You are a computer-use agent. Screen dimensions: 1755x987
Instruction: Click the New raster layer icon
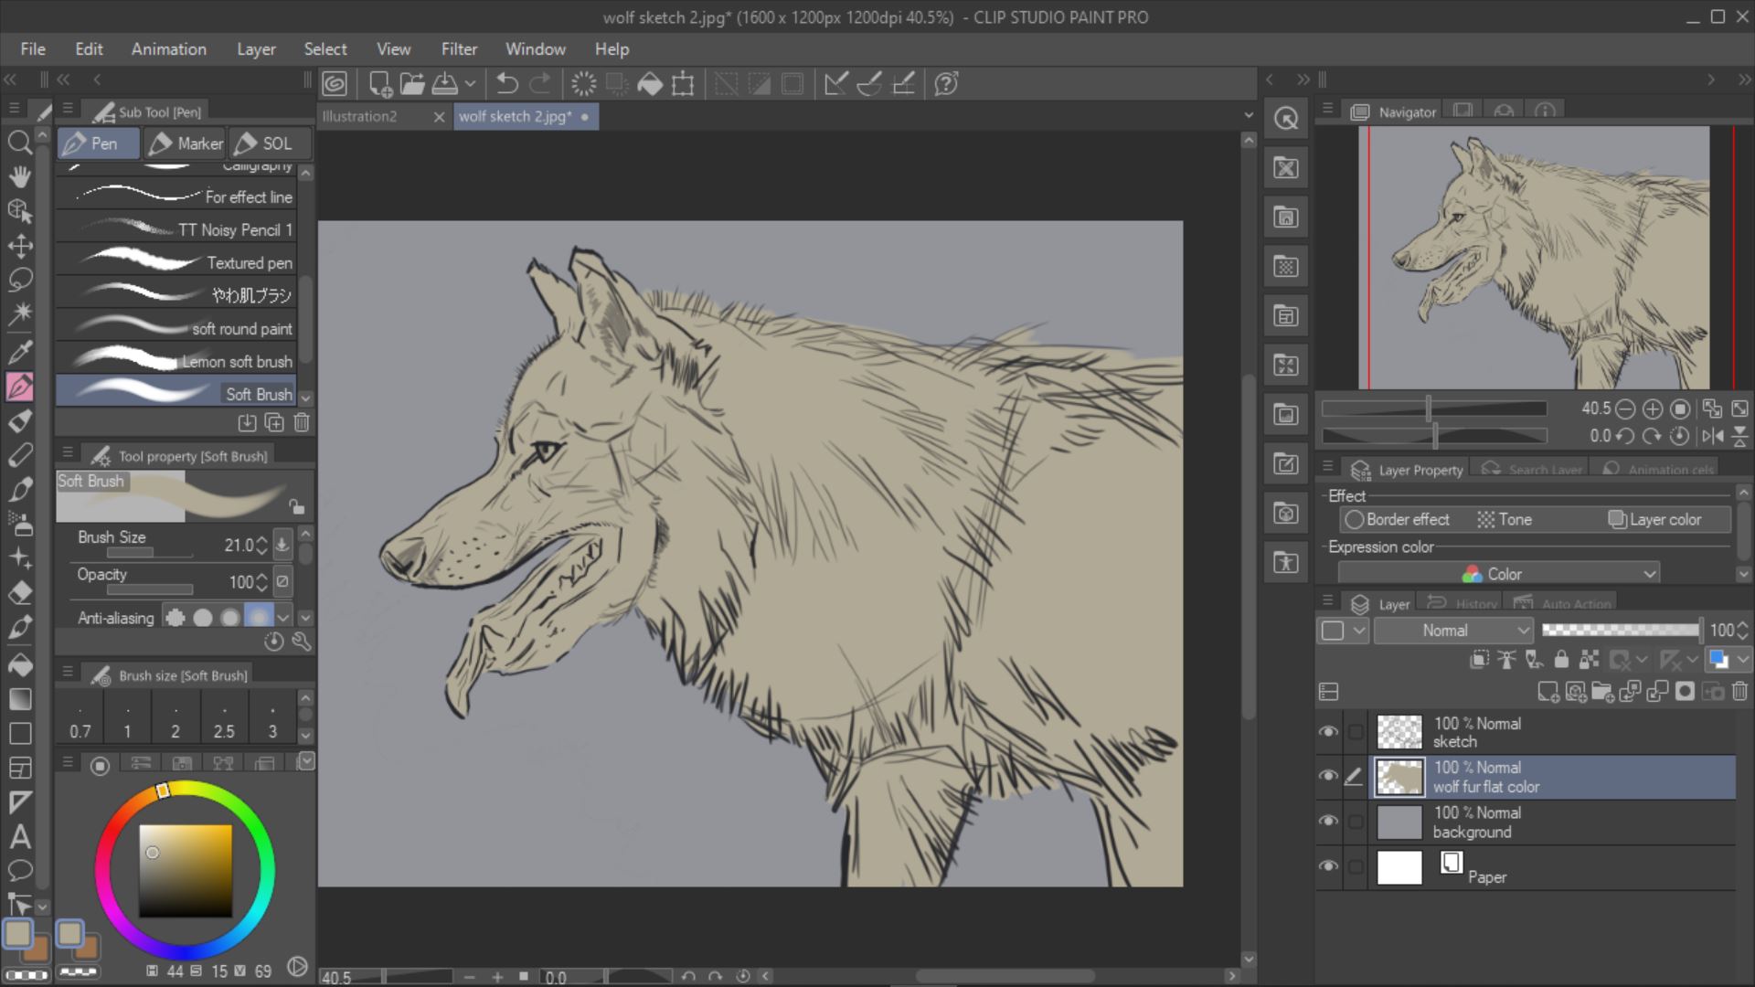1548,692
